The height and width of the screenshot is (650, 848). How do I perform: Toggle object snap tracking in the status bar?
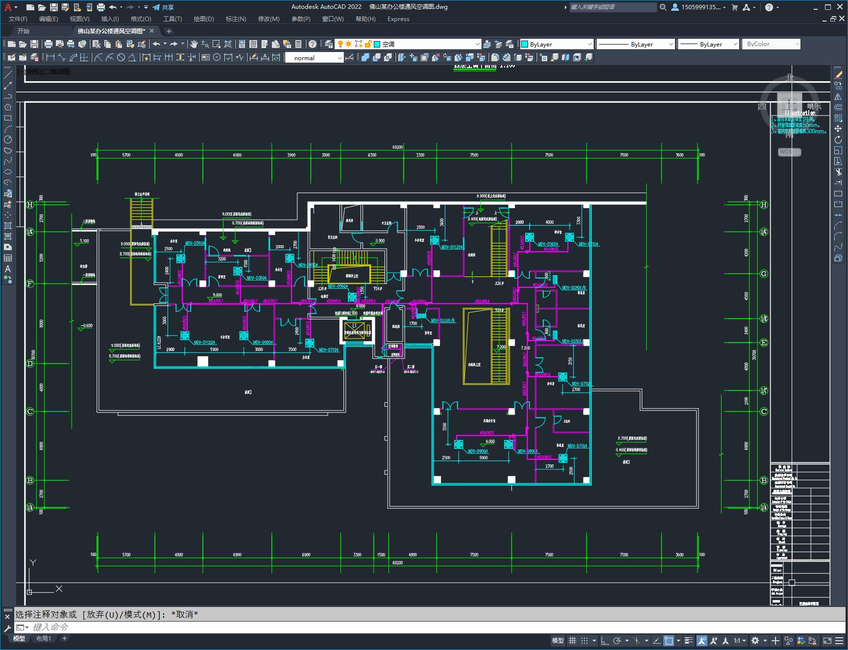tap(656, 640)
